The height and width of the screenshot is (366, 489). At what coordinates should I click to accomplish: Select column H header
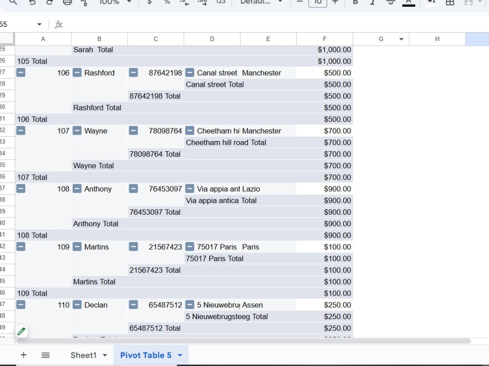(437, 39)
